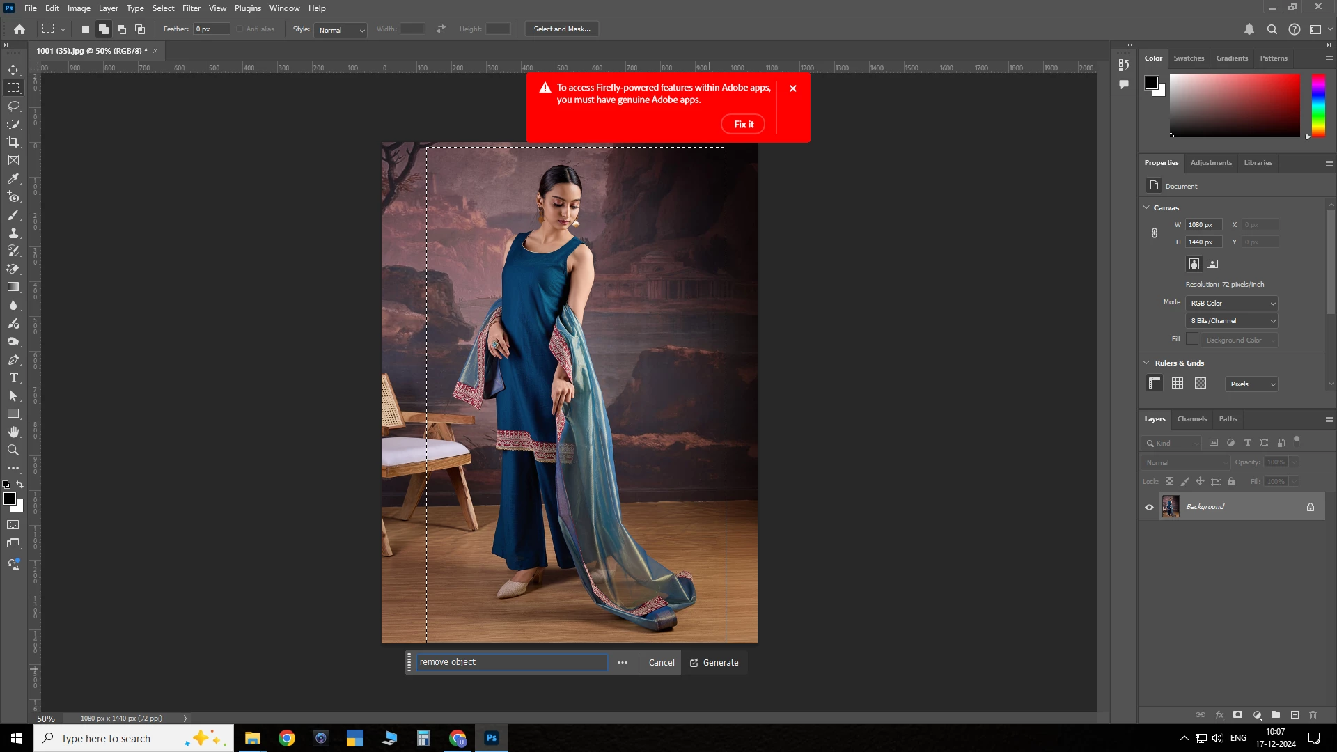The width and height of the screenshot is (1337, 752).
Task: Open the RGB Color mode dropdown
Action: [1232, 304]
